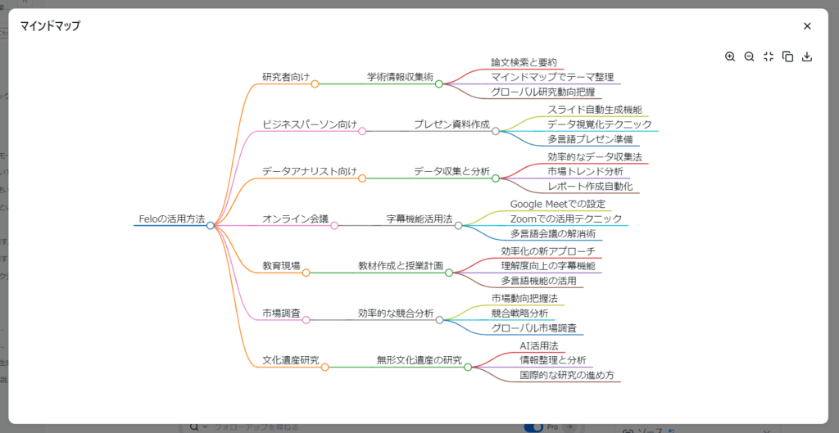
Task: Collapse the 無形文化遺産の研究 node circle
Action: tap(468, 368)
